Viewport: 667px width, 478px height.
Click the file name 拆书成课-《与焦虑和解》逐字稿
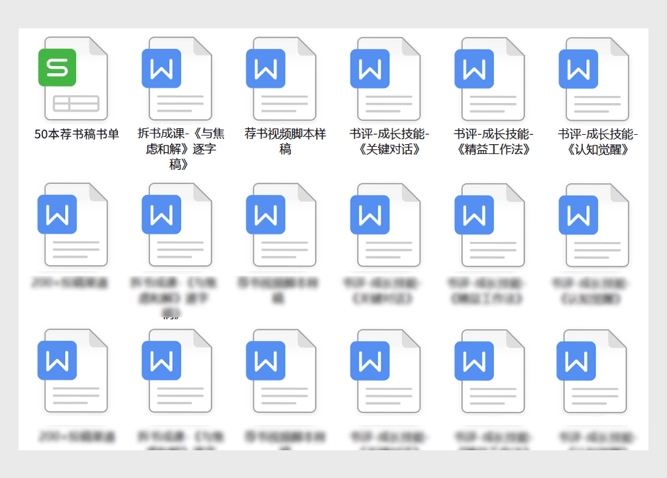181,149
